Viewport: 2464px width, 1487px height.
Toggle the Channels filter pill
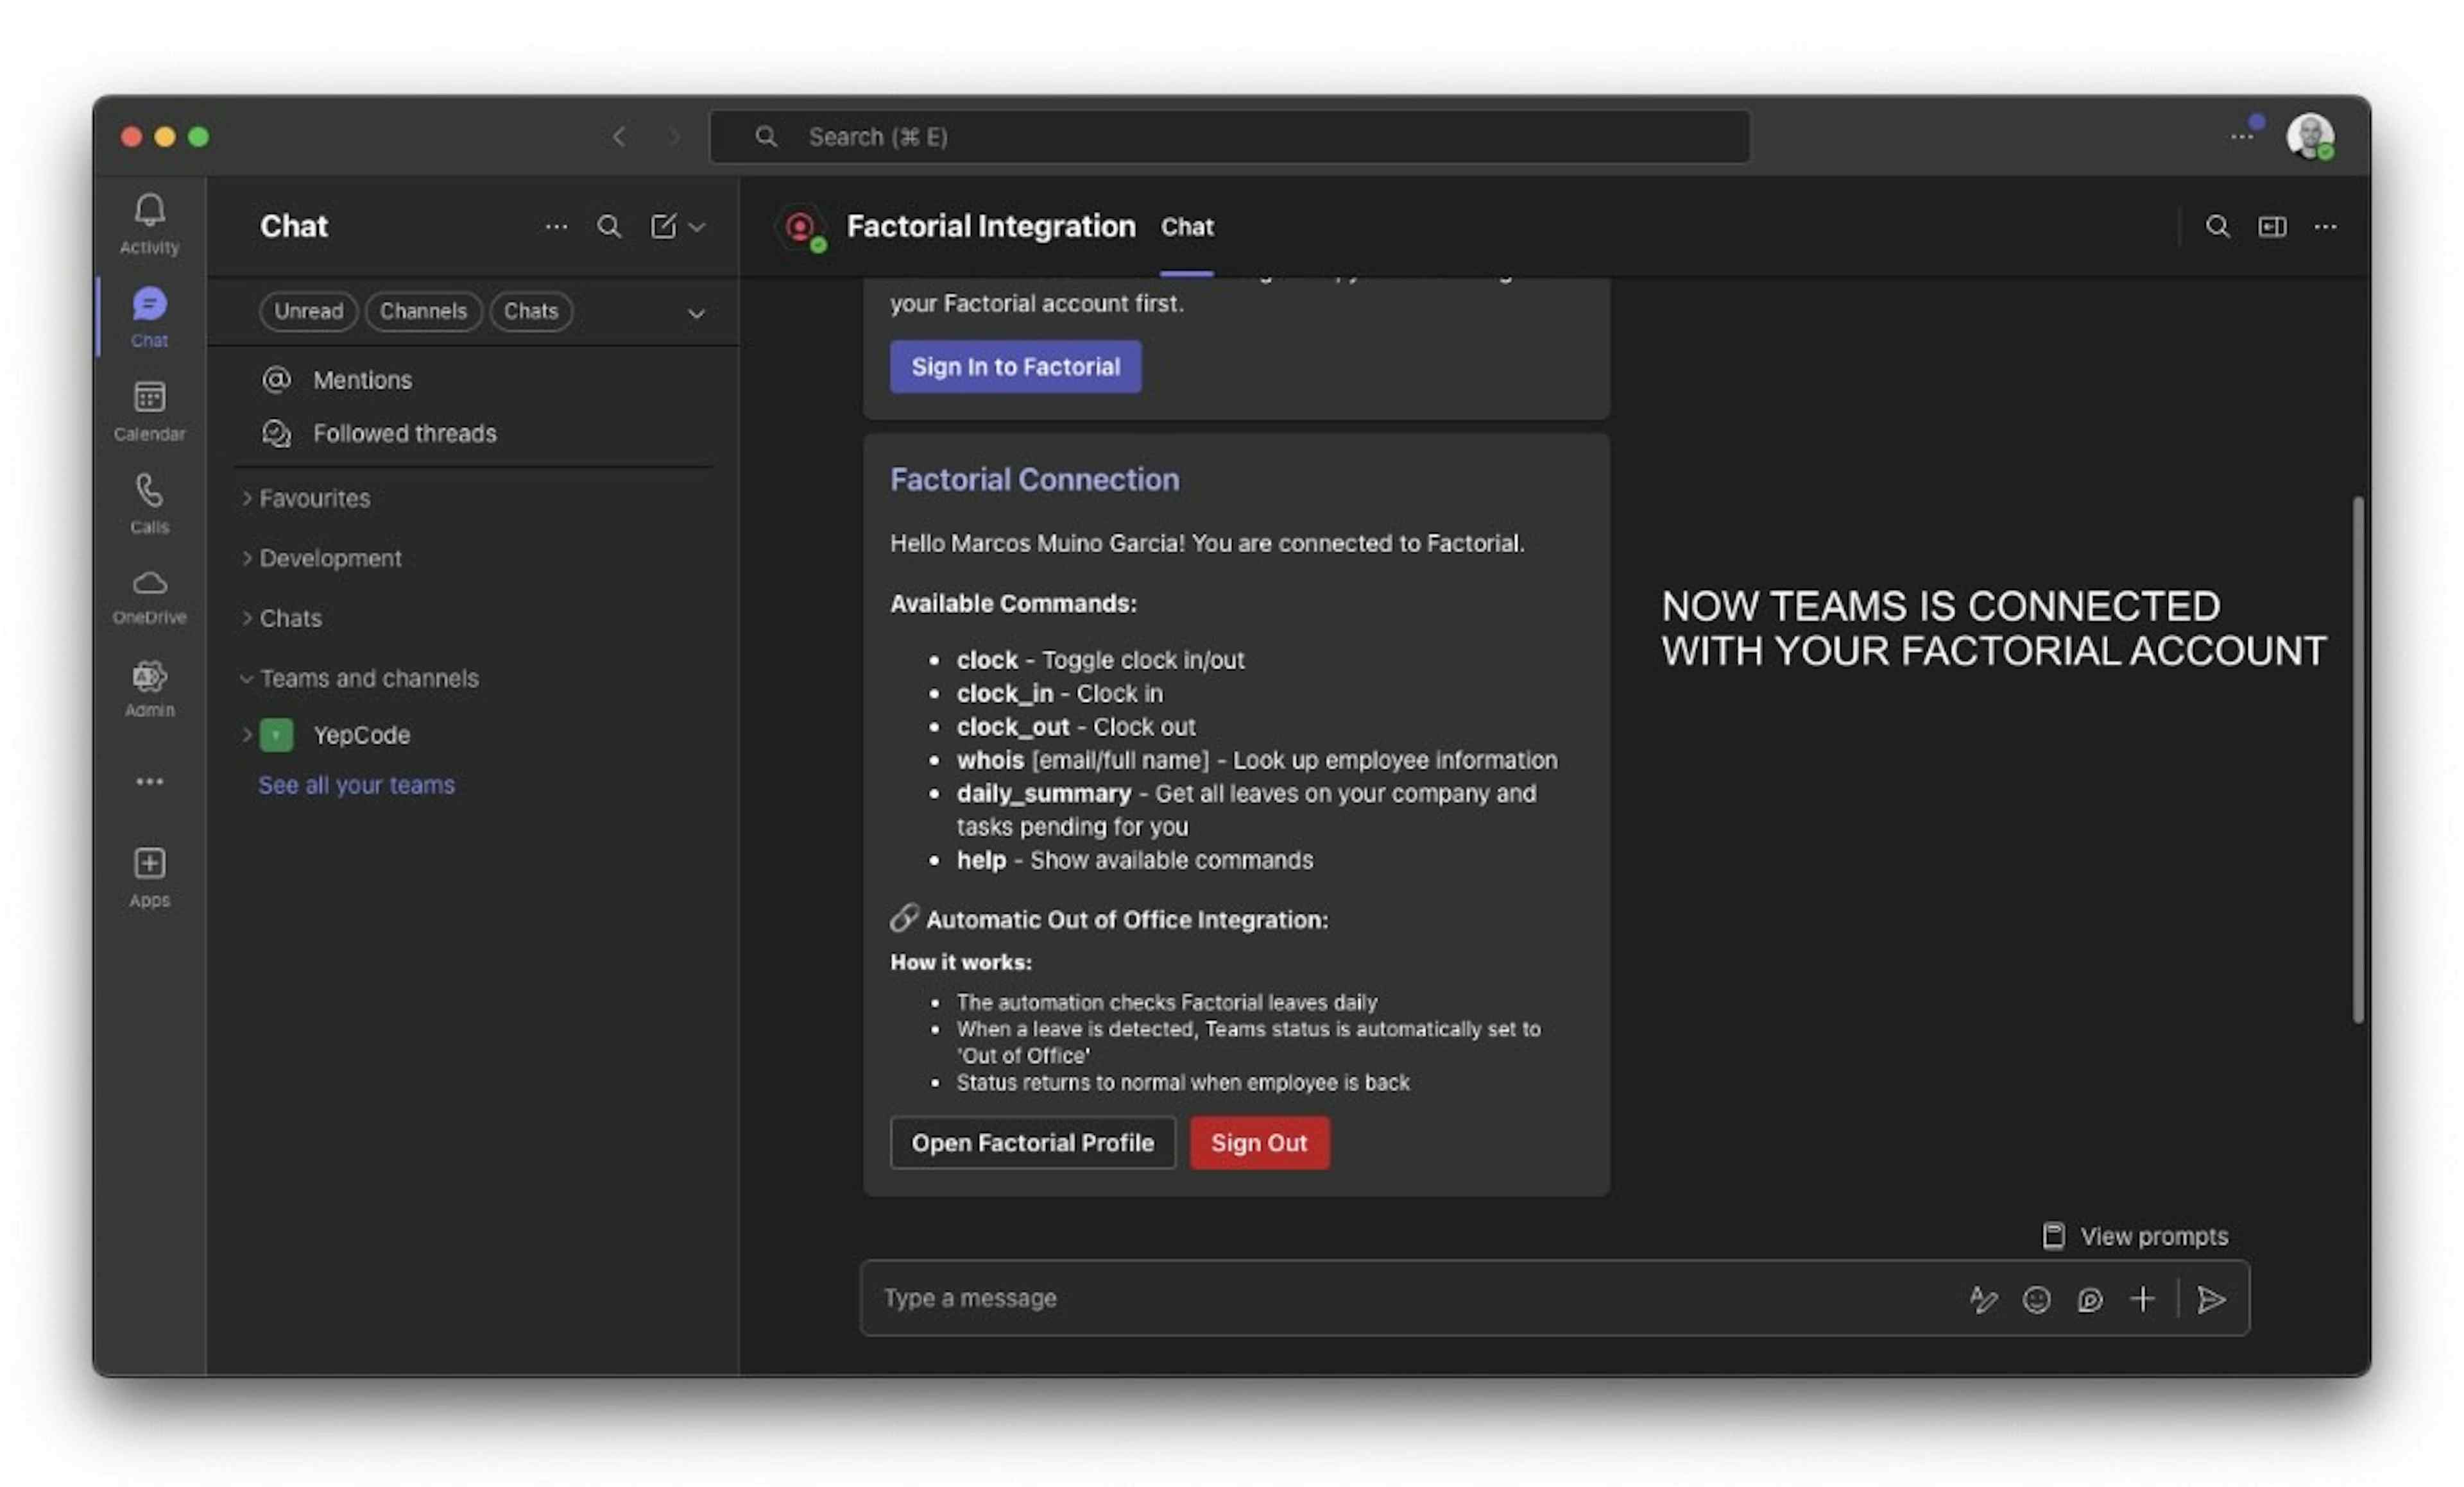[x=423, y=312]
